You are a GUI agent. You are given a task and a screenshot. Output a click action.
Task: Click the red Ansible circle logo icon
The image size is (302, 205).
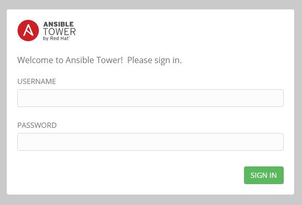28,30
